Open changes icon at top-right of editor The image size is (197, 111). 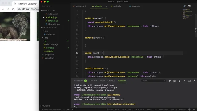(x=184, y=6)
